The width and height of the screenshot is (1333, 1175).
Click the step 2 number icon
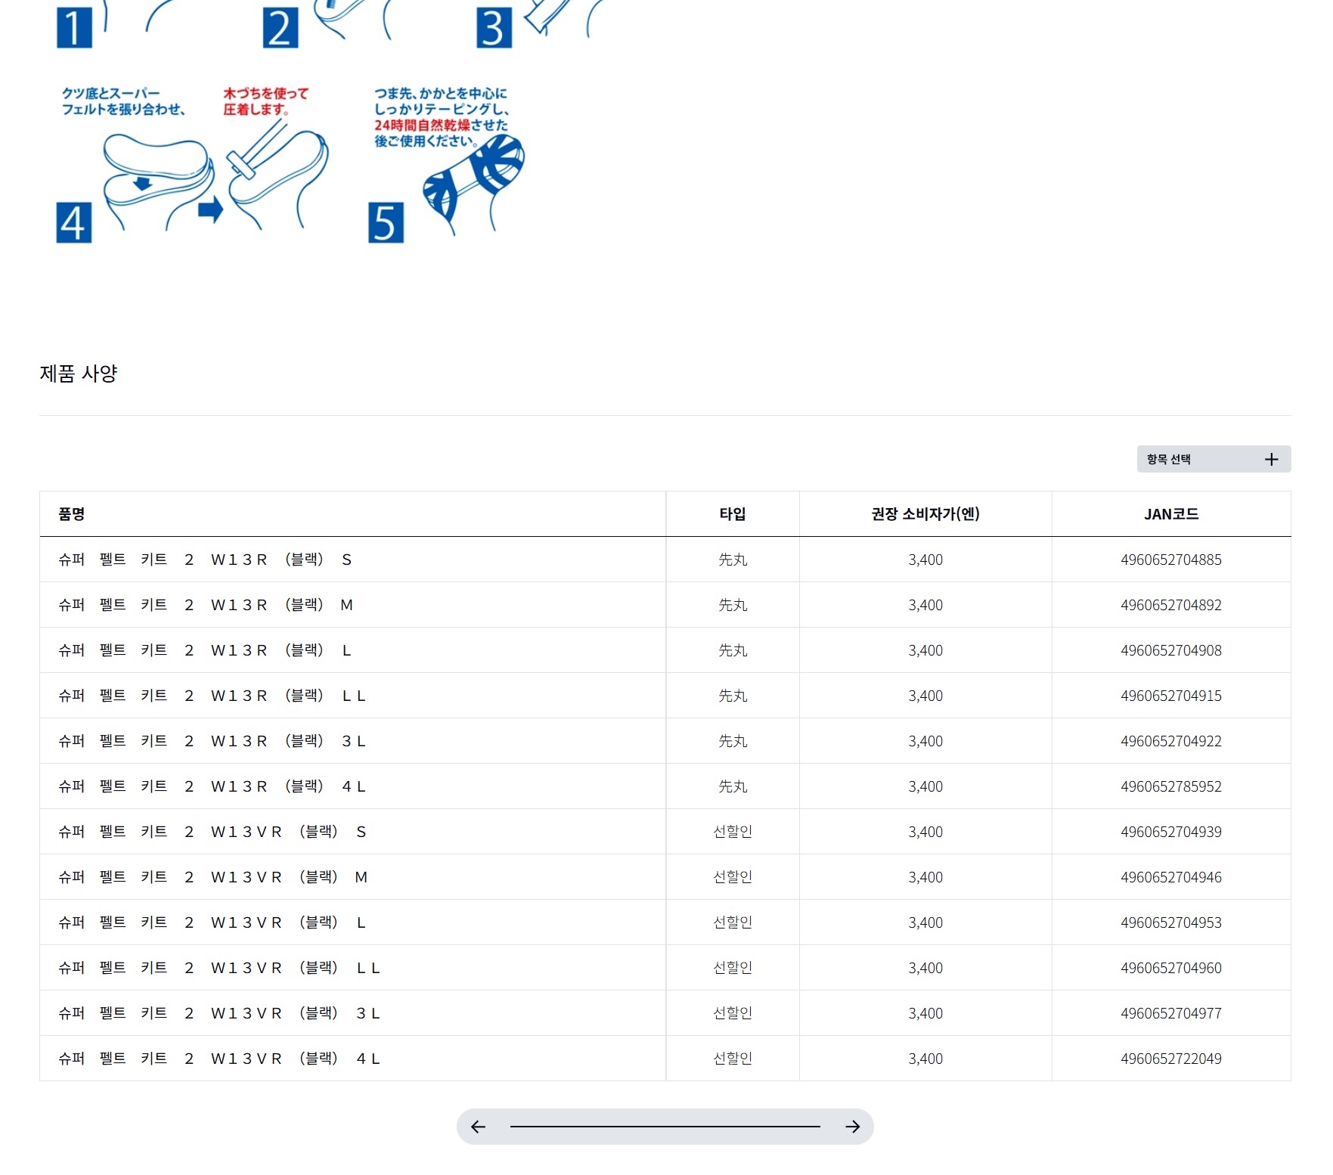coord(280,28)
